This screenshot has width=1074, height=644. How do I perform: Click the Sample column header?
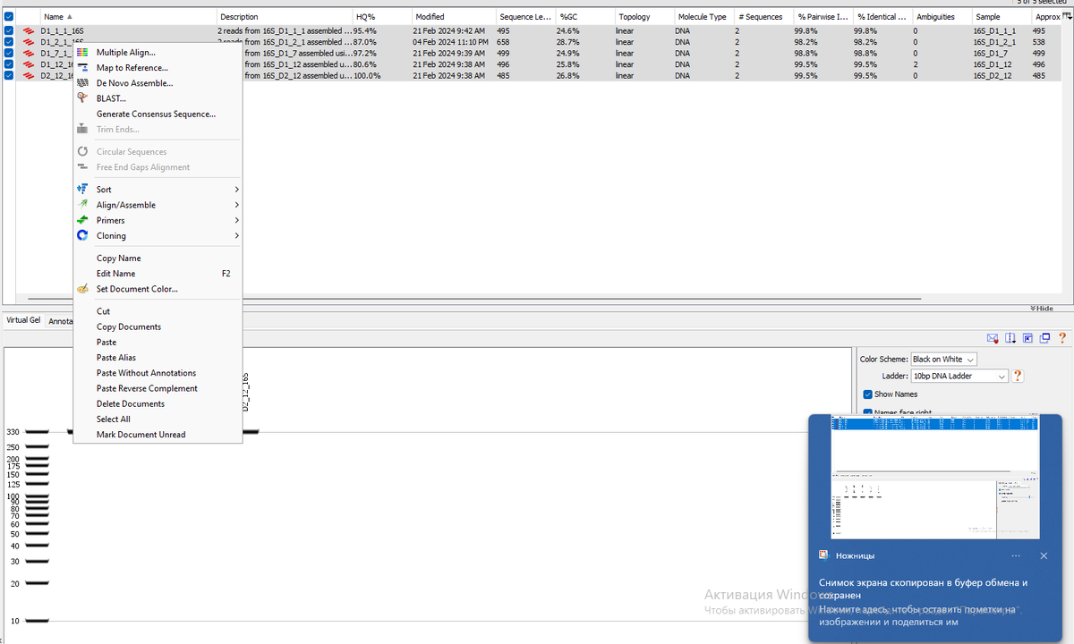[x=1001, y=16]
